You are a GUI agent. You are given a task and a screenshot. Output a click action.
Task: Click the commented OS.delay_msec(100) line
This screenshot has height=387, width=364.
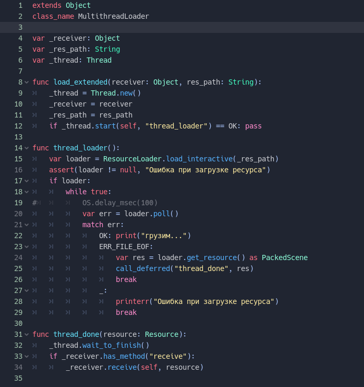(x=120, y=203)
